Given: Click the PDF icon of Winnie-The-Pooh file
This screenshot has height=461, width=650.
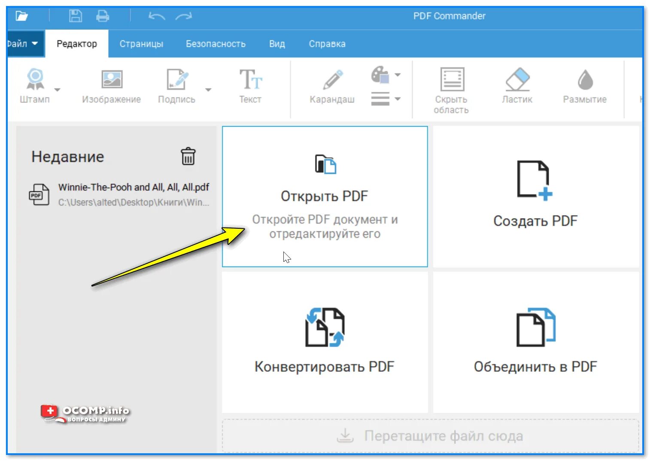Looking at the screenshot, I should (39, 194).
